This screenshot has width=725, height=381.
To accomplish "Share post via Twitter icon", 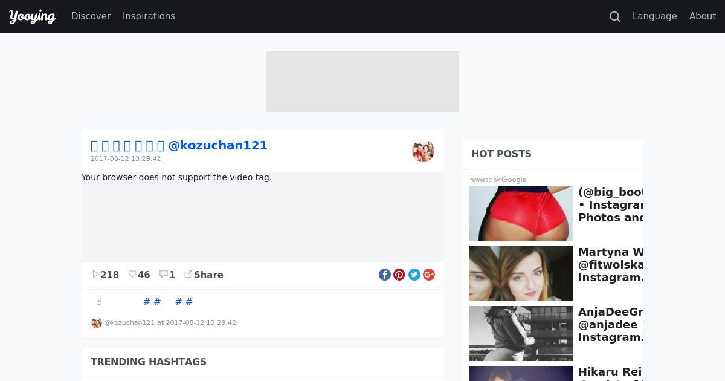I will tap(414, 275).
